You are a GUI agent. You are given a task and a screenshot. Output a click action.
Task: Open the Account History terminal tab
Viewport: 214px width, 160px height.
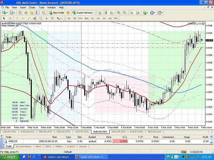point(24,146)
